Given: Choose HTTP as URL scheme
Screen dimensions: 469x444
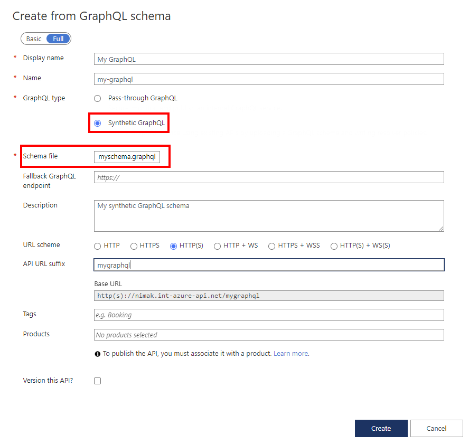Looking at the screenshot, I should click(97, 245).
